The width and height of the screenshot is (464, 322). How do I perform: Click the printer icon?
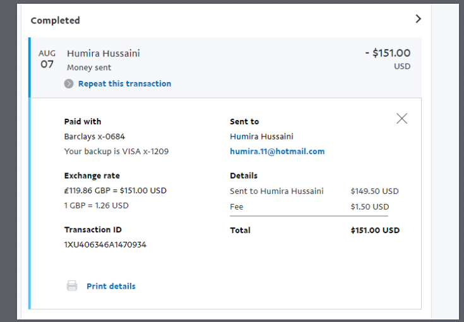tap(72, 286)
